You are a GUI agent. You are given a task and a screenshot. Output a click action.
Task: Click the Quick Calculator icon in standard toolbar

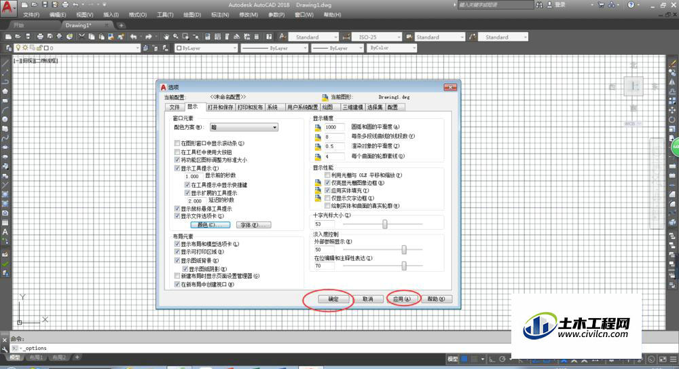(x=257, y=37)
